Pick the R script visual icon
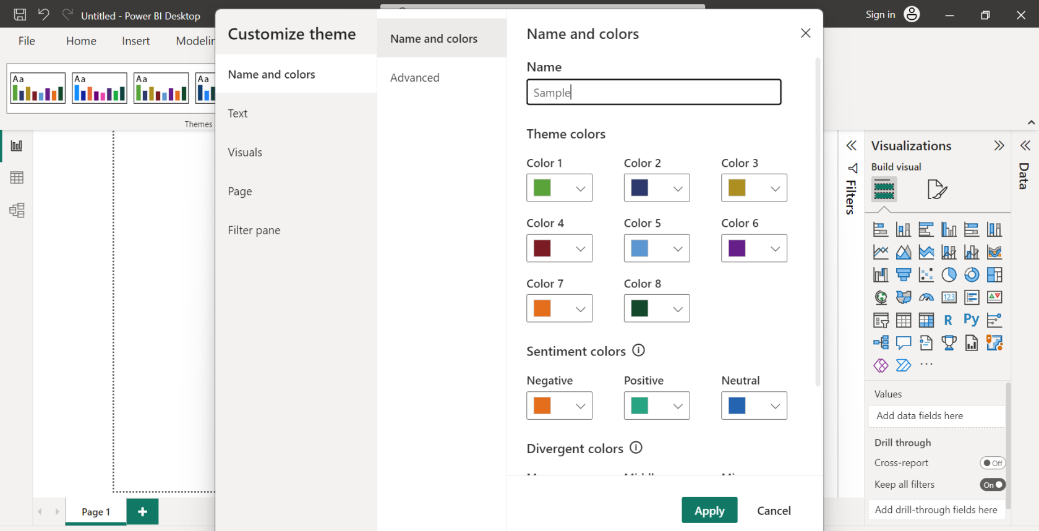Screen dimensions: 1039x531 tap(948, 320)
